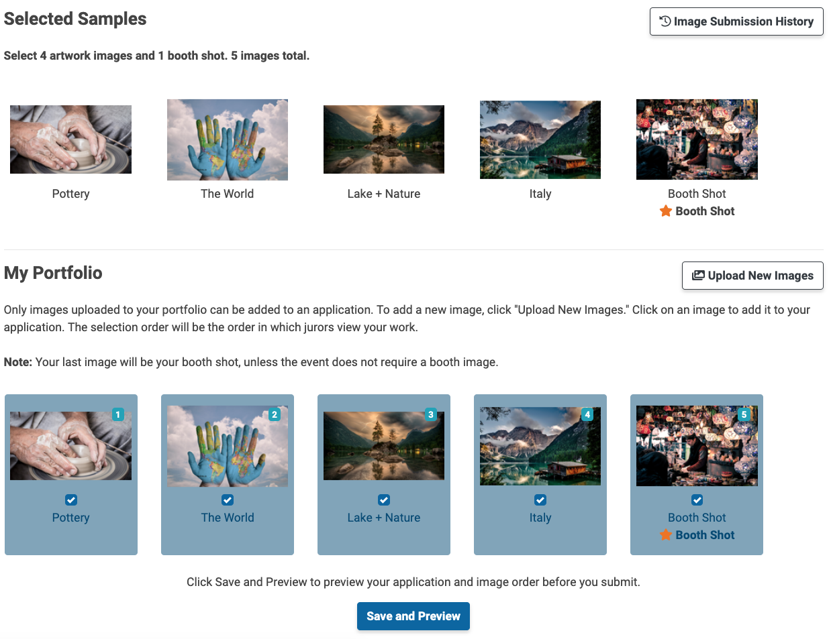Click the number 5 badge on Booth Shot
The height and width of the screenshot is (639, 829).
click(x=744, y=414)
